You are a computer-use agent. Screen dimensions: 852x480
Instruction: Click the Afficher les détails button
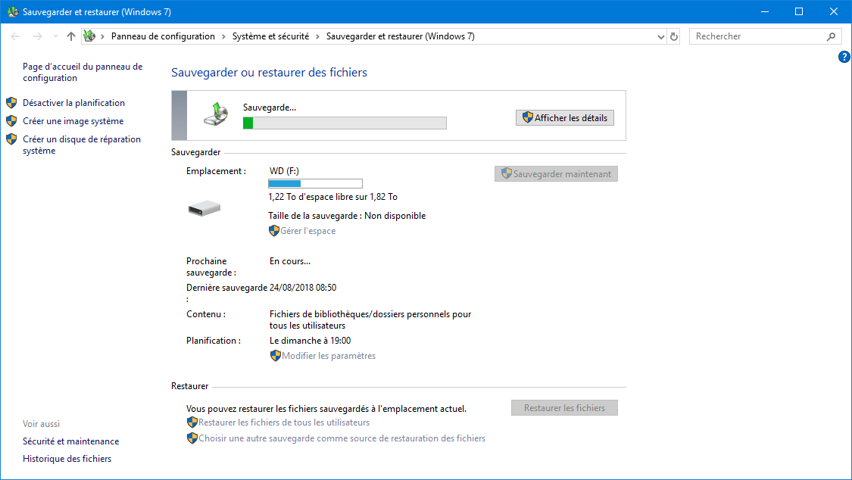point(564,118)
